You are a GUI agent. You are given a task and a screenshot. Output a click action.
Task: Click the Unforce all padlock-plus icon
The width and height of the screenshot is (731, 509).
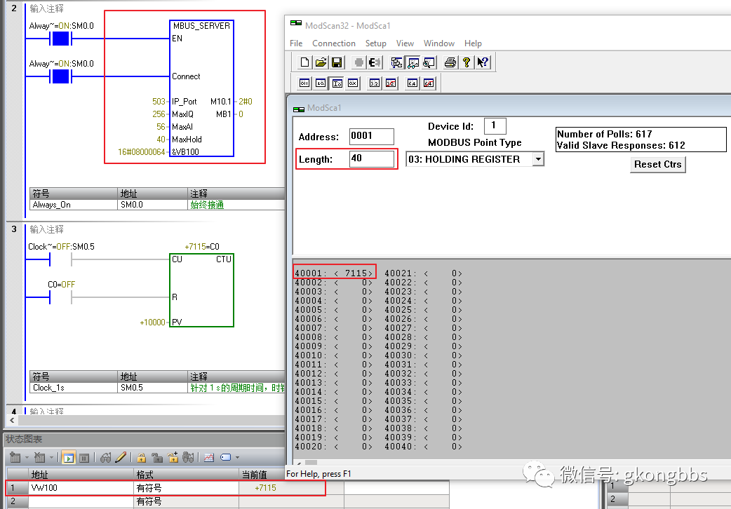(173, 458)
